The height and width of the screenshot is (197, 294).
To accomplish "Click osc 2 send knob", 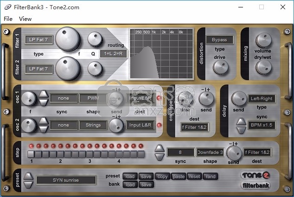I will [x=116, y=125].
